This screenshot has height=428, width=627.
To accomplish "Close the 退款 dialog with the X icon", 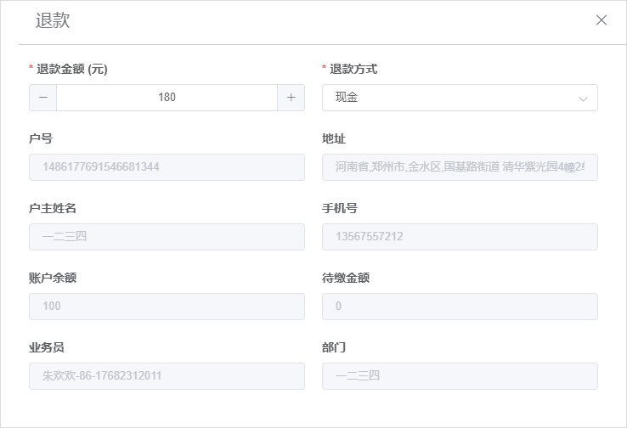I will coord(601,20).
